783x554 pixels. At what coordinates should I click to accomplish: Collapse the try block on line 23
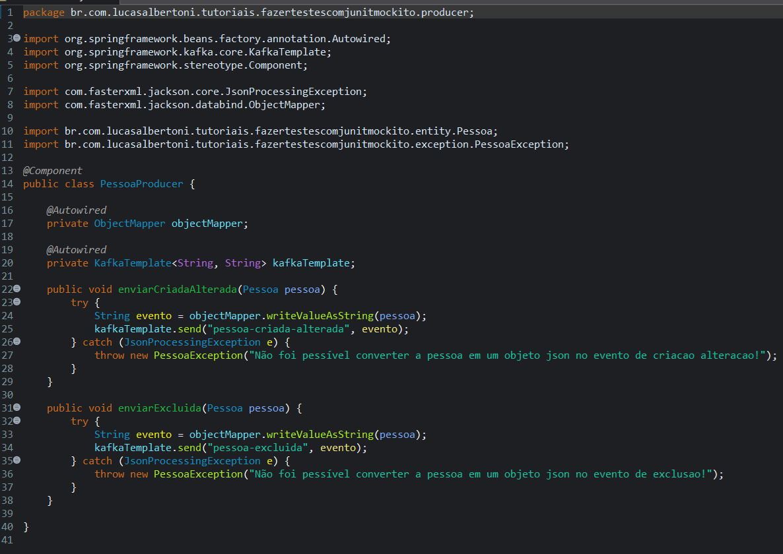[x=17, y=302]
